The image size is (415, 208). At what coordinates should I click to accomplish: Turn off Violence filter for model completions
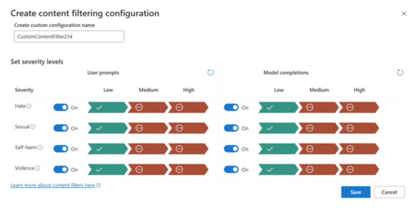pyautogui.click(x=231, y=170)
